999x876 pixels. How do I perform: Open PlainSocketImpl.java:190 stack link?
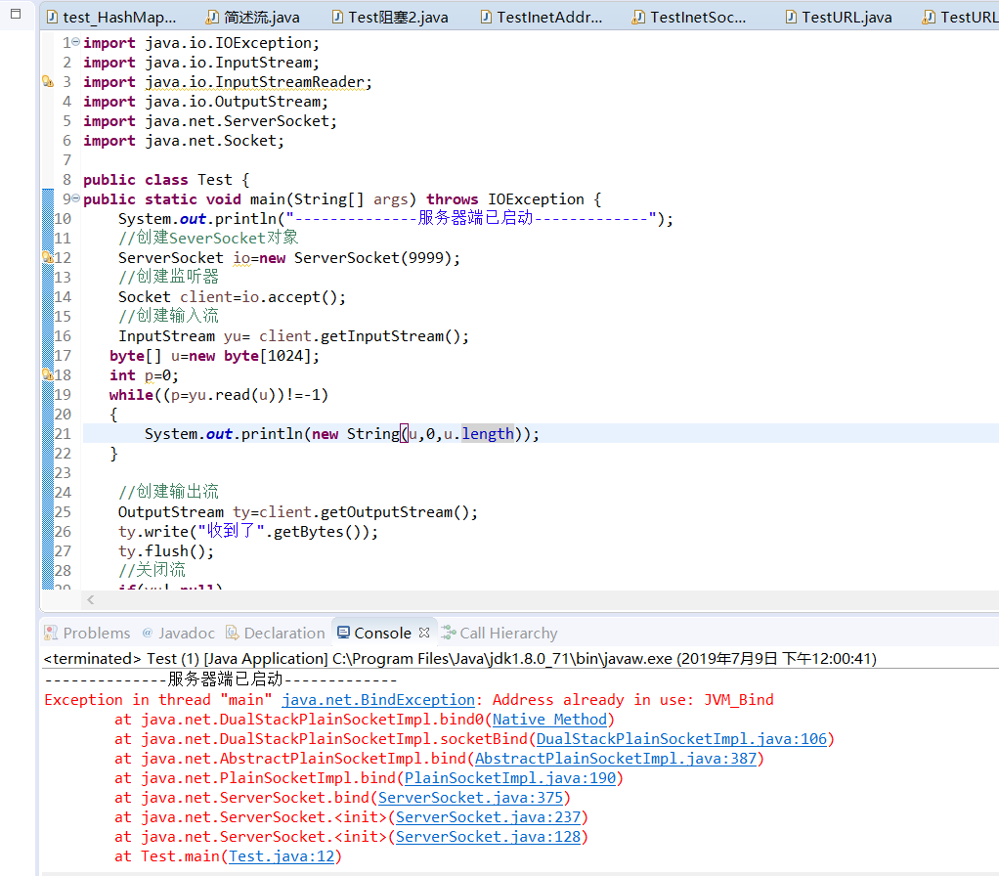pos(510,778)
